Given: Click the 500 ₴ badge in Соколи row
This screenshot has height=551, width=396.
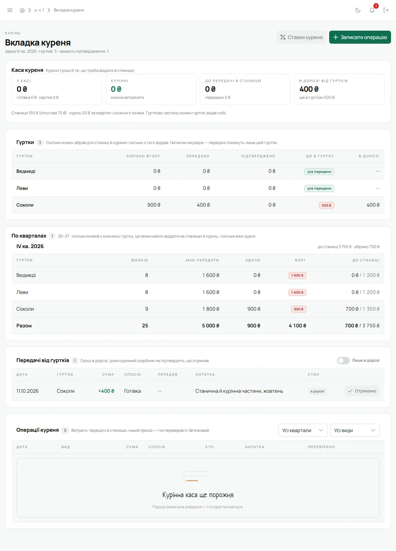Looking at the screenshot, I should point(326,205).
